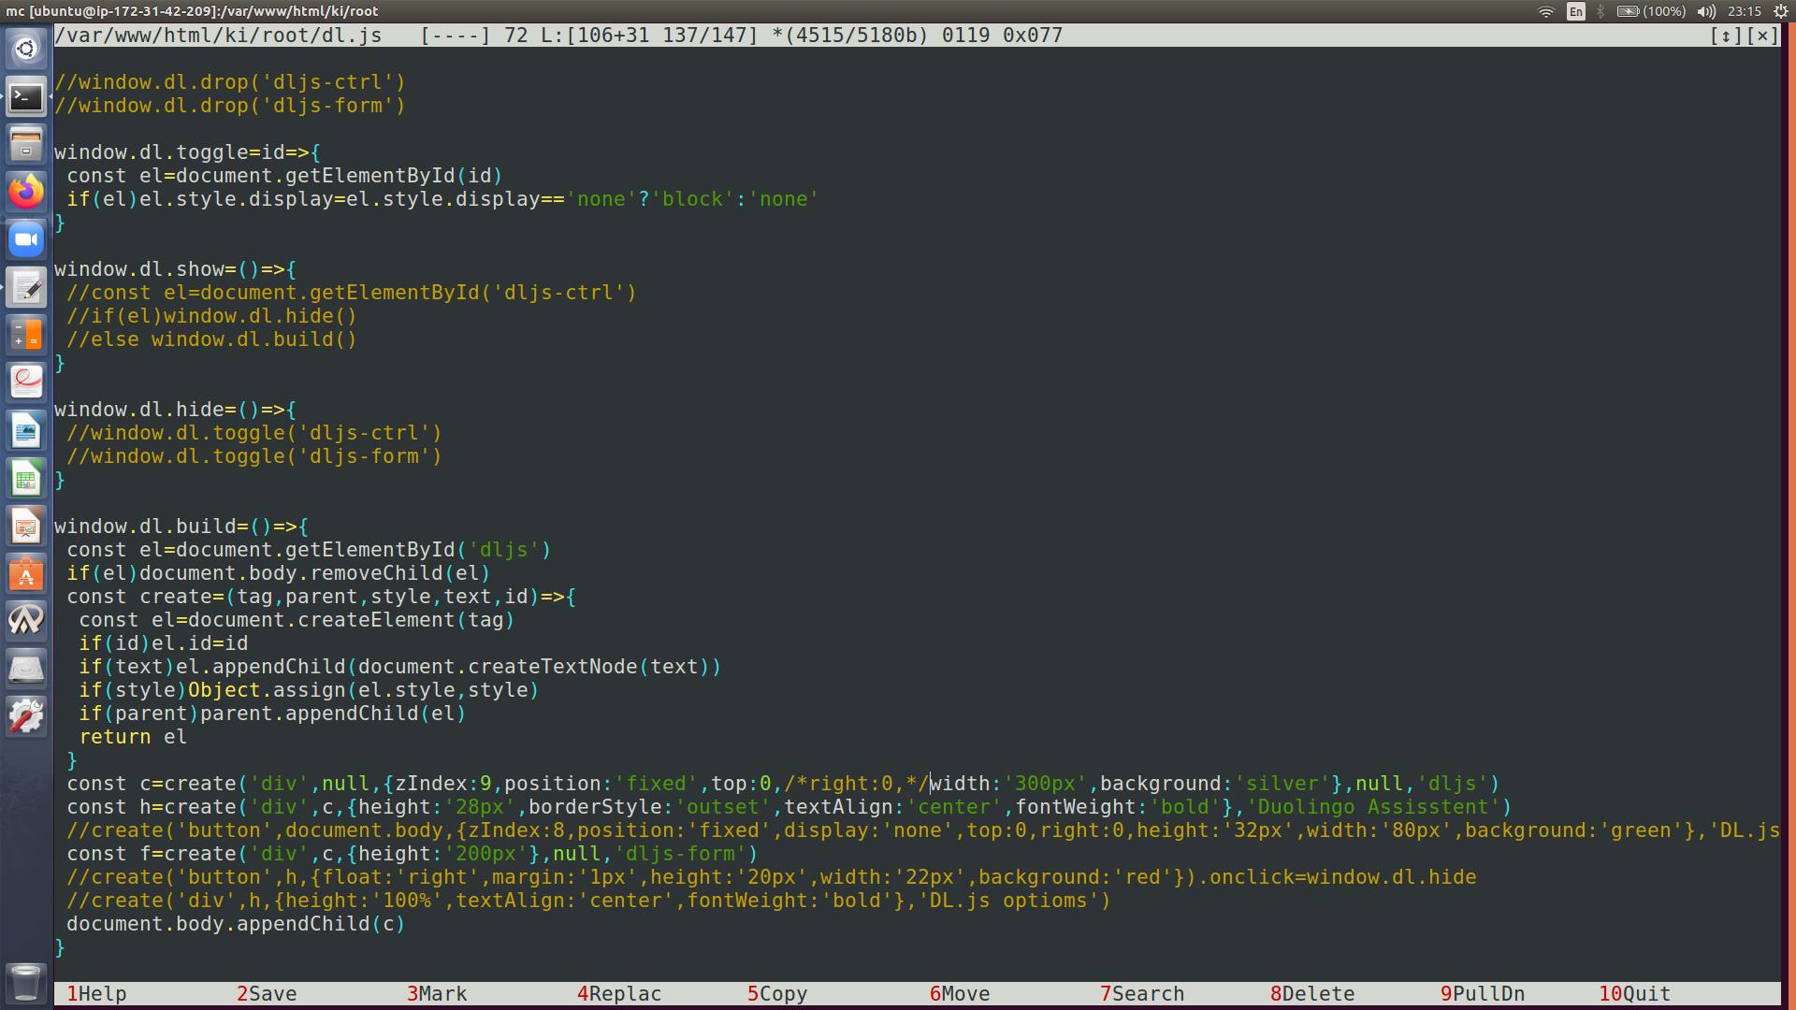The height and width of the screenshot is (1010, 1796).
Task: Open LibreOffice Calc spreadsheet icon
Action: [26, 479]
